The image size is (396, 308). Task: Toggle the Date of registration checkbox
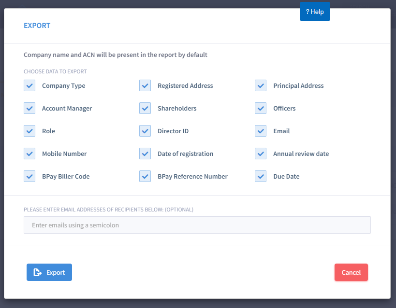145,154
